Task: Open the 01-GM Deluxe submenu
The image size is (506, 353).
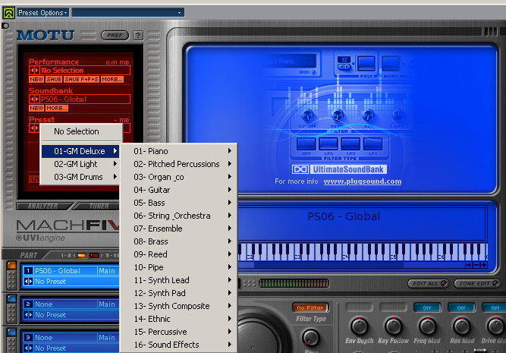Action: coord(80,151)
